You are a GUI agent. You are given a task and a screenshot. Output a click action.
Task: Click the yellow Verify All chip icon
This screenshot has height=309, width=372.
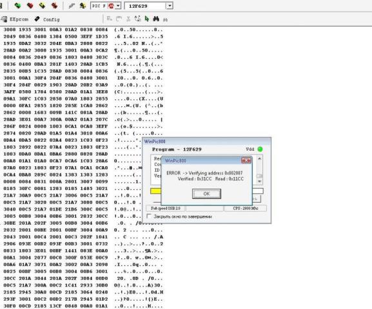[43, 5]
